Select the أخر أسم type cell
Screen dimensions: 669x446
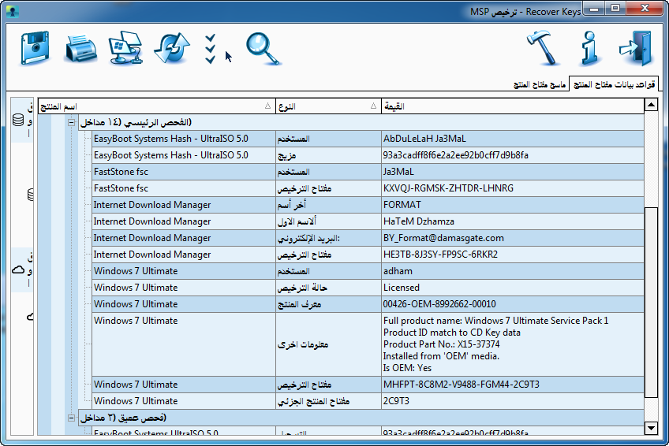(x=328, y=205)
